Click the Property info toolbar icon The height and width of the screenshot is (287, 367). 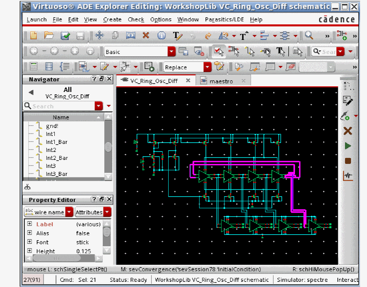pyautogui.click(x=162, y=36)
